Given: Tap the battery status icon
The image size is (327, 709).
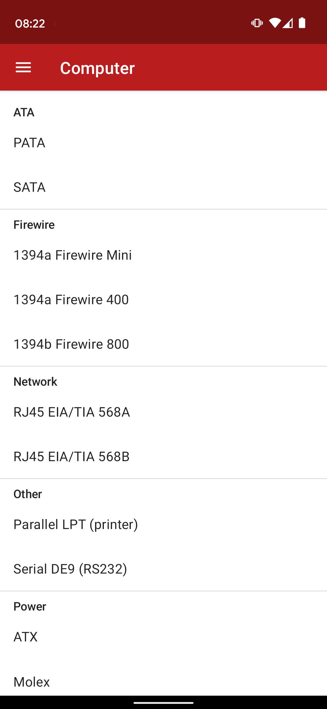Looking at the screenshot, I should 302,23.
